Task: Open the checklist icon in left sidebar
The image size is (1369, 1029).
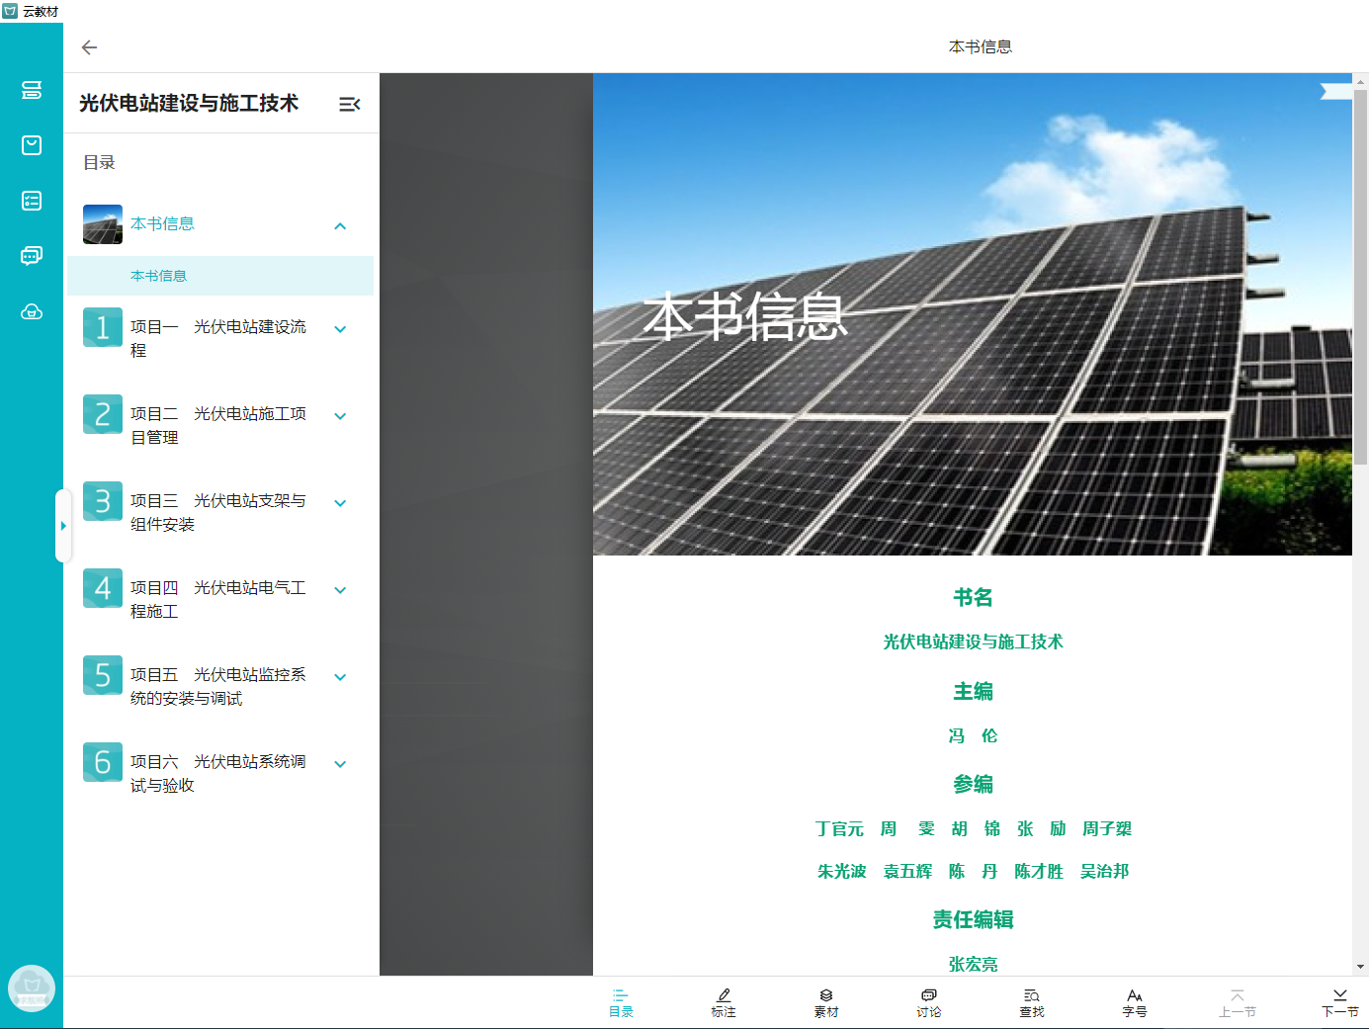Action: 32,201
